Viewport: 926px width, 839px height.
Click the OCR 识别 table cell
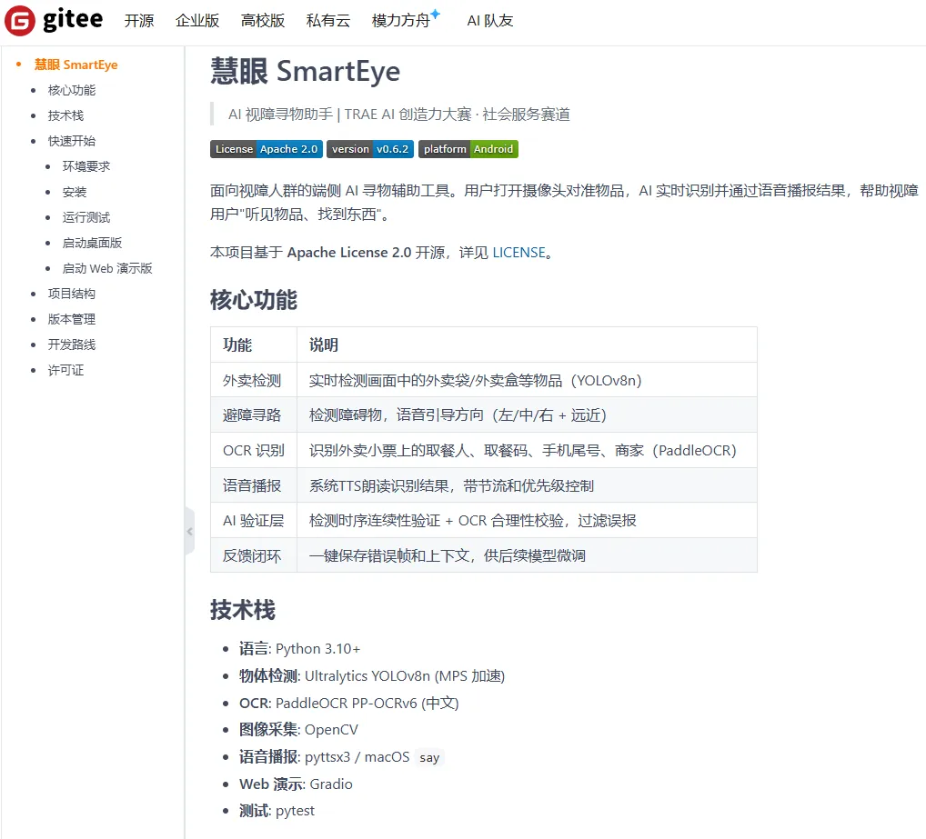(x=254, y=451)
